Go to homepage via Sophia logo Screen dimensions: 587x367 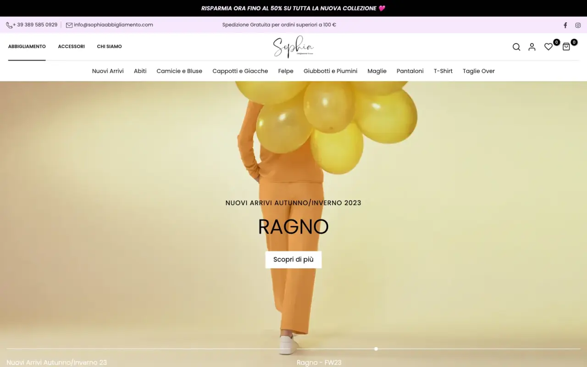tap(293, 47)
